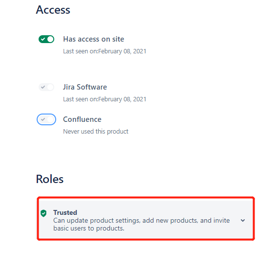Image resolution: width=277 pixels, height=254 pixels.
Task: Click the checkmark inside Confluence toggle
Action: click(43, 119)
